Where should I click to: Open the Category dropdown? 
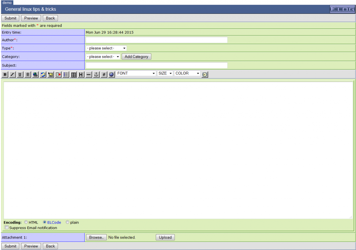pos(103,56)
